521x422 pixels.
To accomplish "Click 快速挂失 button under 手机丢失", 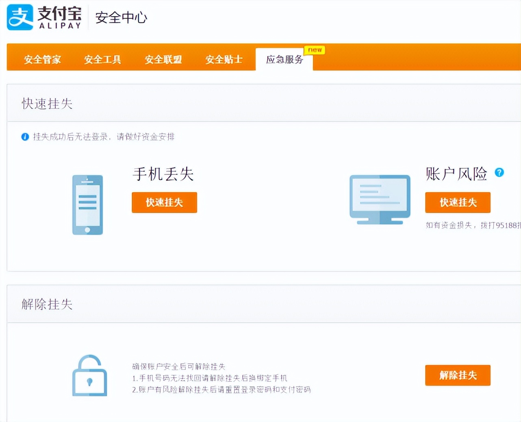I will click(x=164, y=202).
